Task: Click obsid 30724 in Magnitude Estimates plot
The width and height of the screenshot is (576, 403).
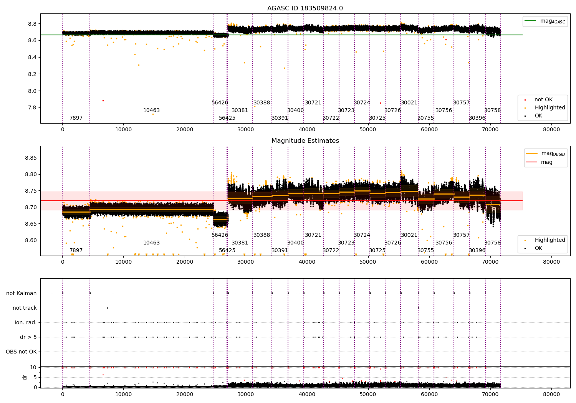Action: pyautogui.click(x=362, y=235)
